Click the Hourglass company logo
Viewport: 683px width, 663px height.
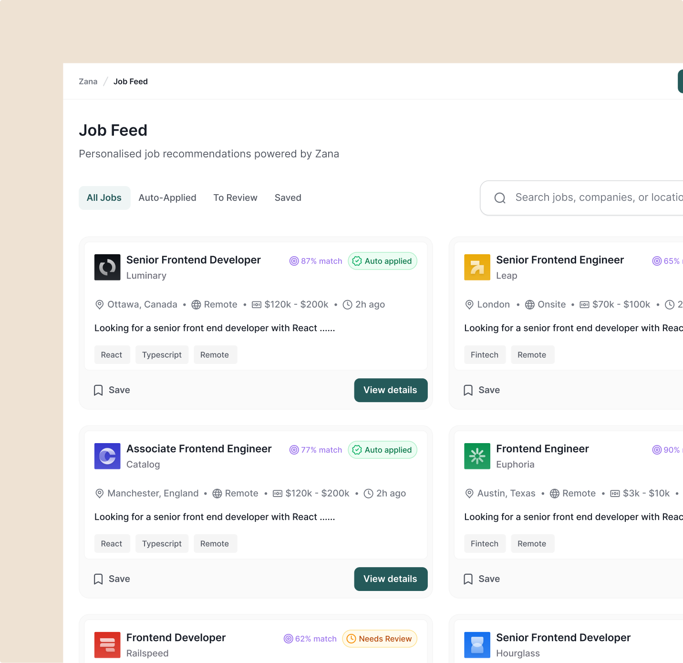pyautogui.click(x=477, y=645)
